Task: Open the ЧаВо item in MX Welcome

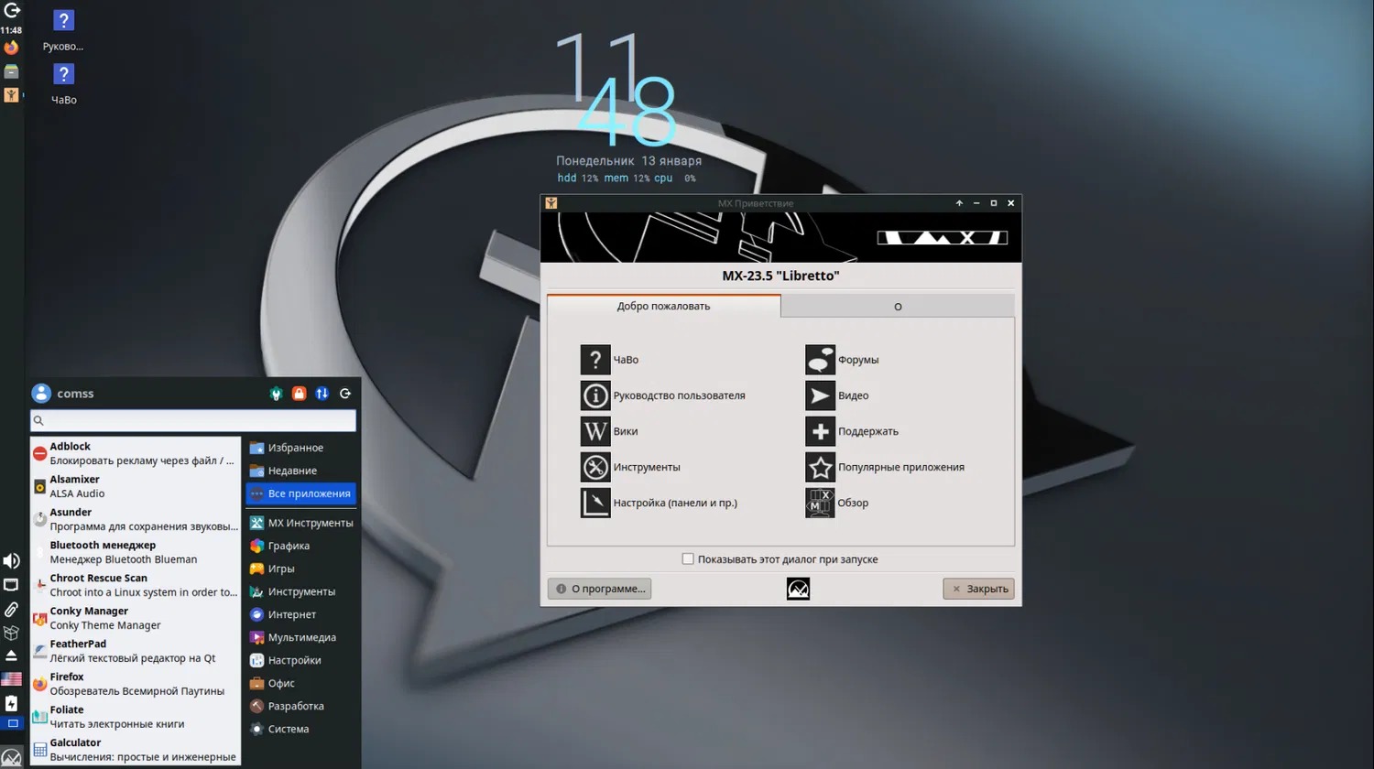Action: (x=595, y=360)
